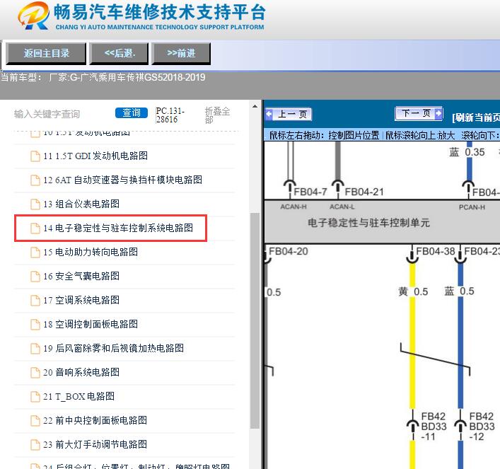Screen dimensions: 500x469
Task: Click the 电子稳定性与驻车控制单元 block in the diagram
Action: point(382,222)
